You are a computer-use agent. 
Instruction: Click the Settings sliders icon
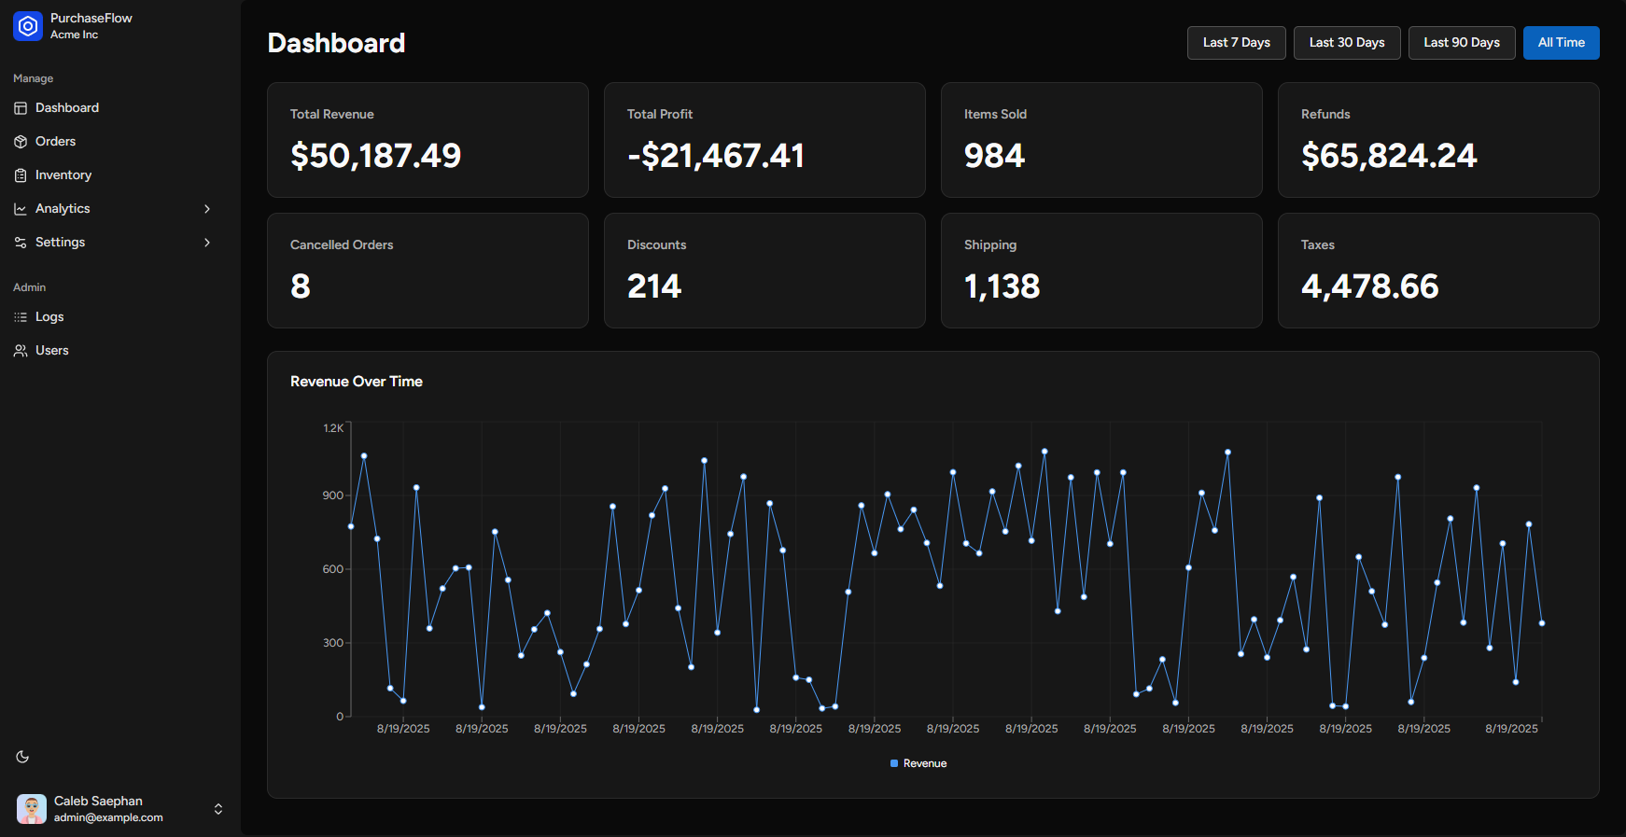[x=21, y=243]
